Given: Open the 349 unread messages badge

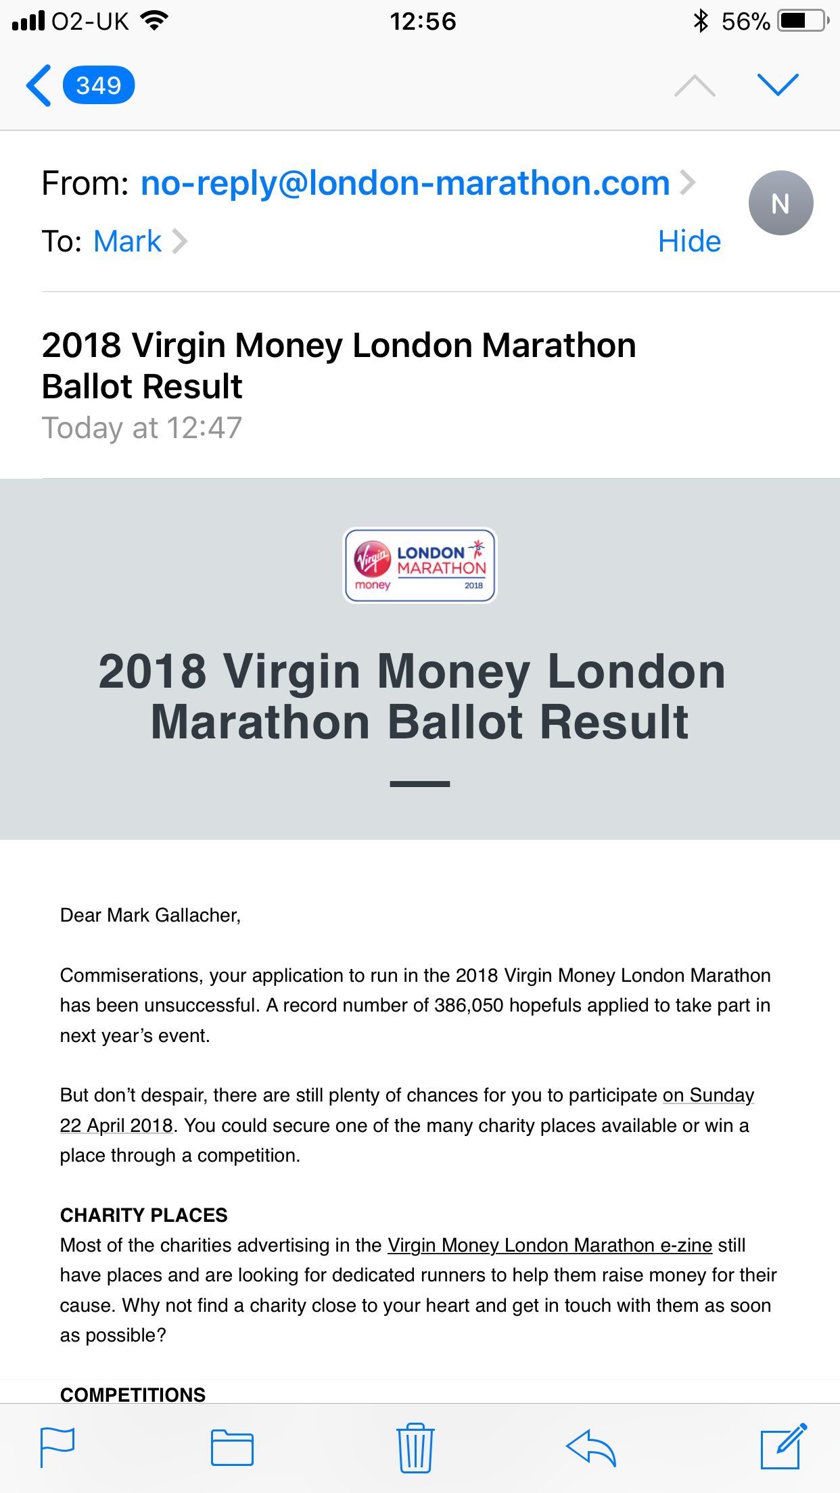Looking at the screenshot, I should click(x=99, y=86).
